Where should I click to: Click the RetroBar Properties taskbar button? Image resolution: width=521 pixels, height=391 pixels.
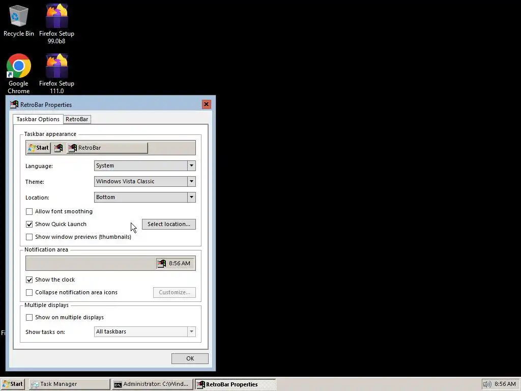tap(235, 384)
